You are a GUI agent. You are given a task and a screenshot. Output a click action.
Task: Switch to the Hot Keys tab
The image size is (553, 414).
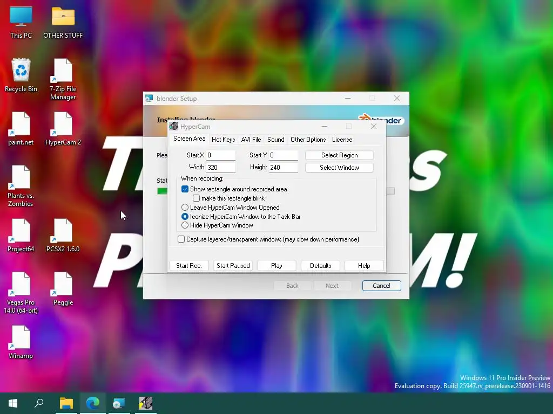coord(223,140)
